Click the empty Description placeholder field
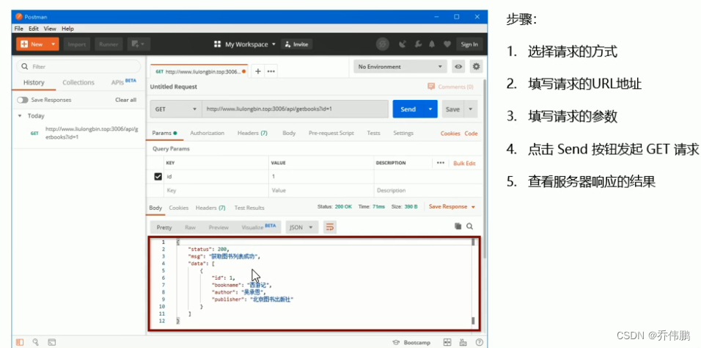Screen dimensions: 701x348 click(427, 190)
